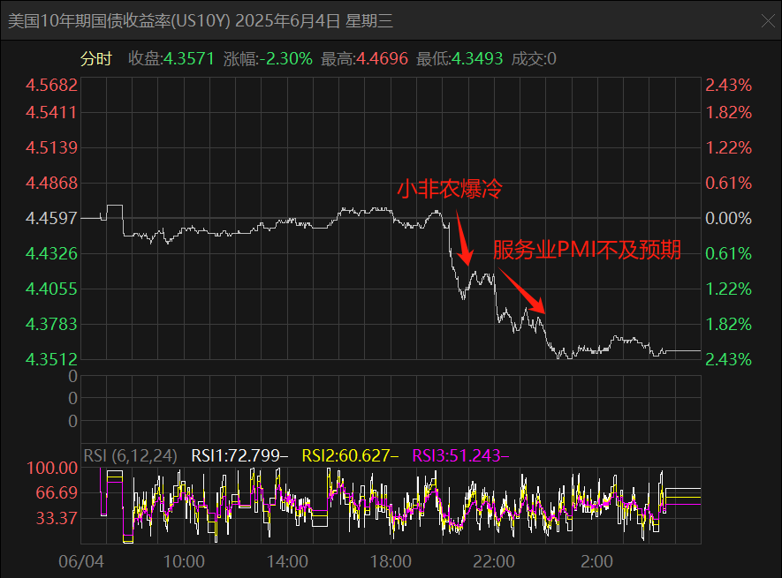Click the 4.4868 price axis label
Screen dimensions: 782x578
(x=52, y=184)
